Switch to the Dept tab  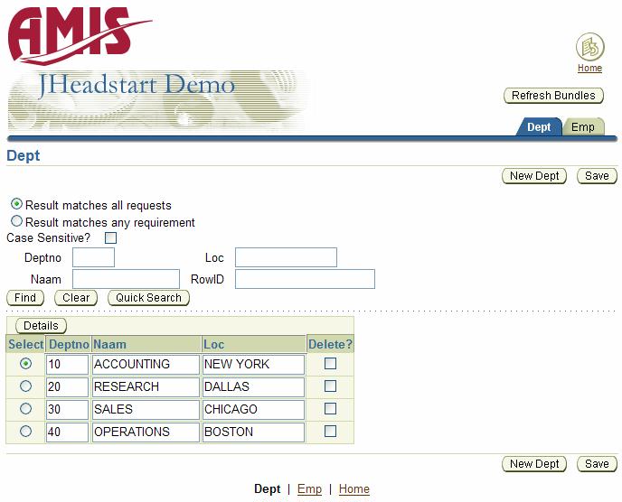click(539, 126)
